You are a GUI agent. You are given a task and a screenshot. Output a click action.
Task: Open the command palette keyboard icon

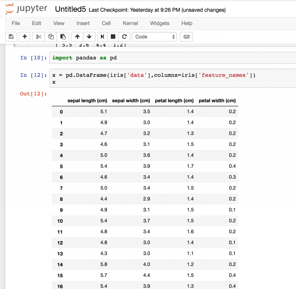(186, 37)
